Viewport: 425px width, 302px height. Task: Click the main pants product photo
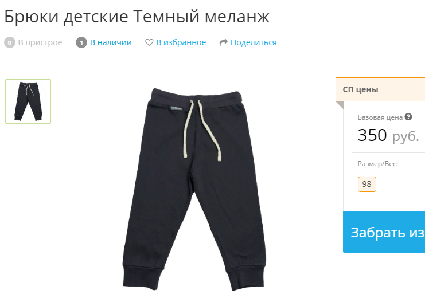[x=194, y=189]
